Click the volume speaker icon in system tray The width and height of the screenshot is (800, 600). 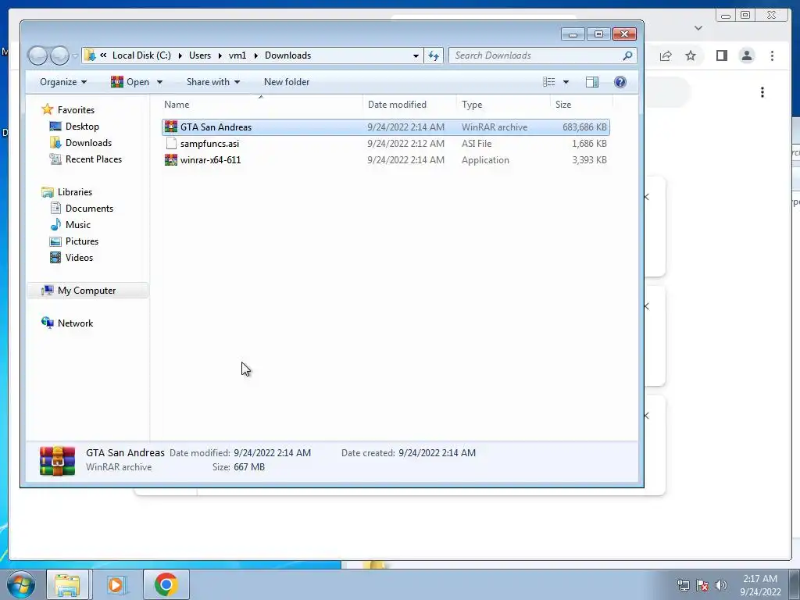click(x=721, y=584)
